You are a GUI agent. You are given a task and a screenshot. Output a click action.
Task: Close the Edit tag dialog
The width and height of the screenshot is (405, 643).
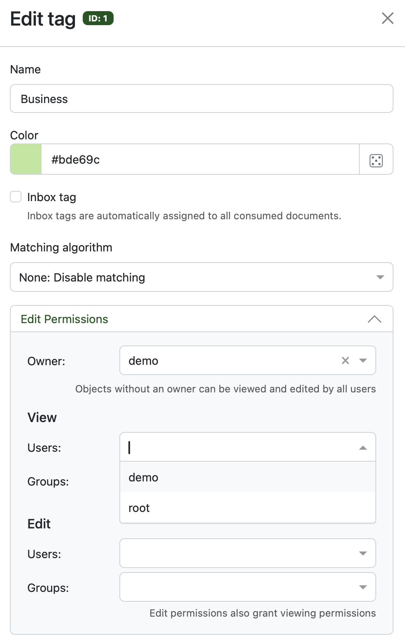click(x=387, y=18)
